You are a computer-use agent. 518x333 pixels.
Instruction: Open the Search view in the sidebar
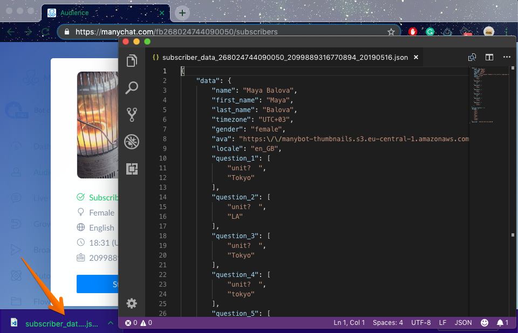click(132, 87)
